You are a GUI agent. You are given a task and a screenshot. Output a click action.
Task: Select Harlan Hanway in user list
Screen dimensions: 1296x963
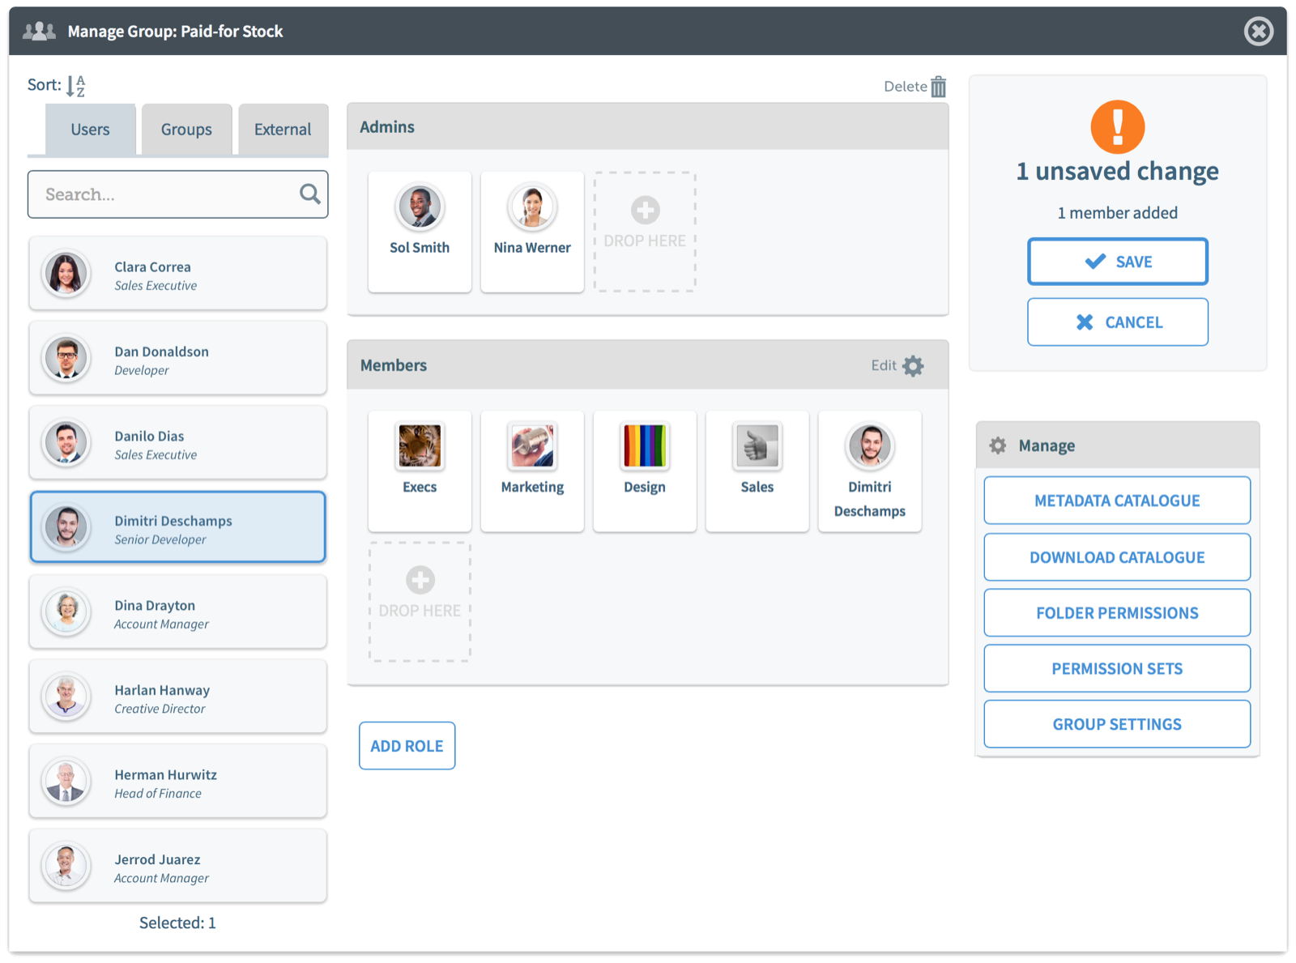tap(177, 697)
